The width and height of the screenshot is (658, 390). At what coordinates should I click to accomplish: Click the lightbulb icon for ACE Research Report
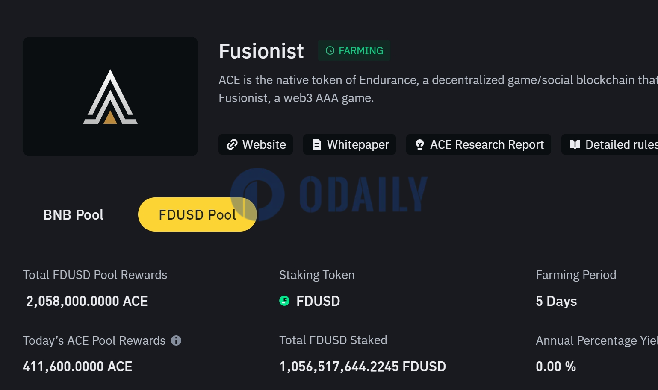click(420, 145)
